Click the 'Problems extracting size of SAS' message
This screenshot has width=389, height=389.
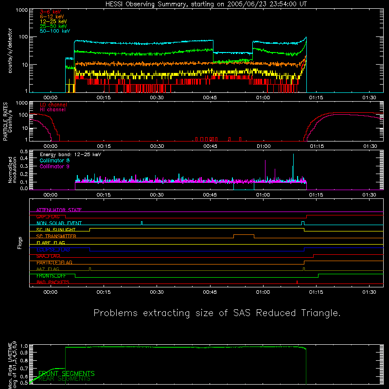[217, 313]
